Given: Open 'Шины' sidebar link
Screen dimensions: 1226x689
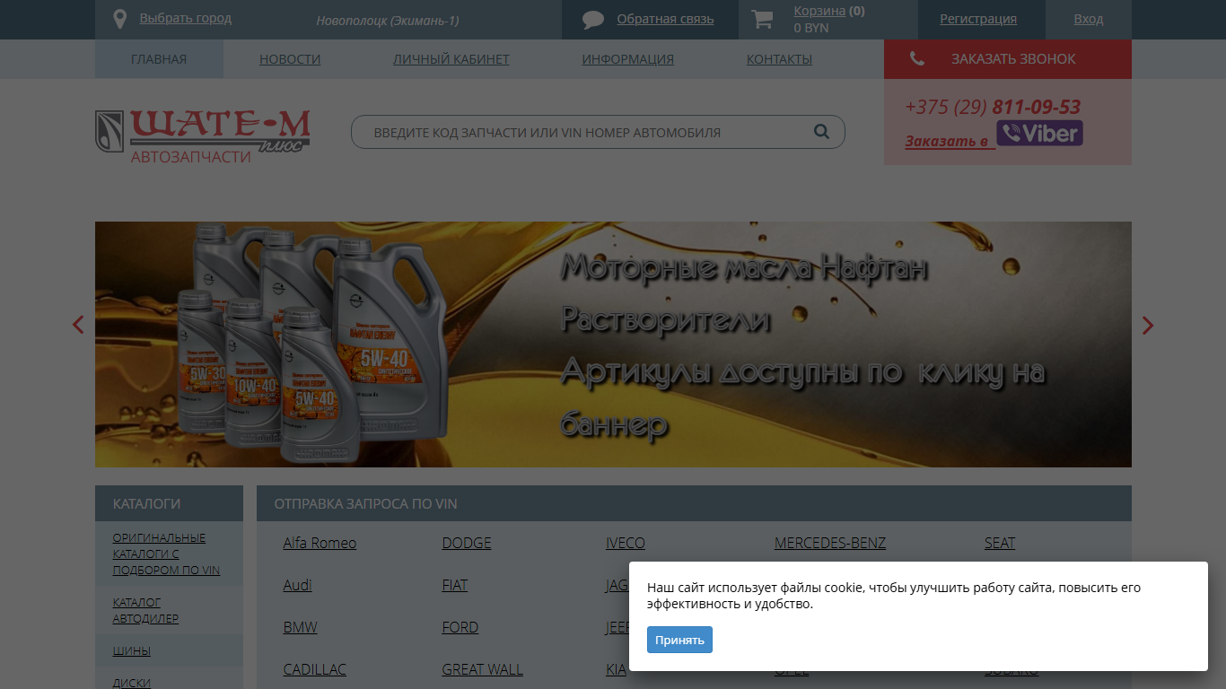Looking at the screenshot, I should (132, 650).
